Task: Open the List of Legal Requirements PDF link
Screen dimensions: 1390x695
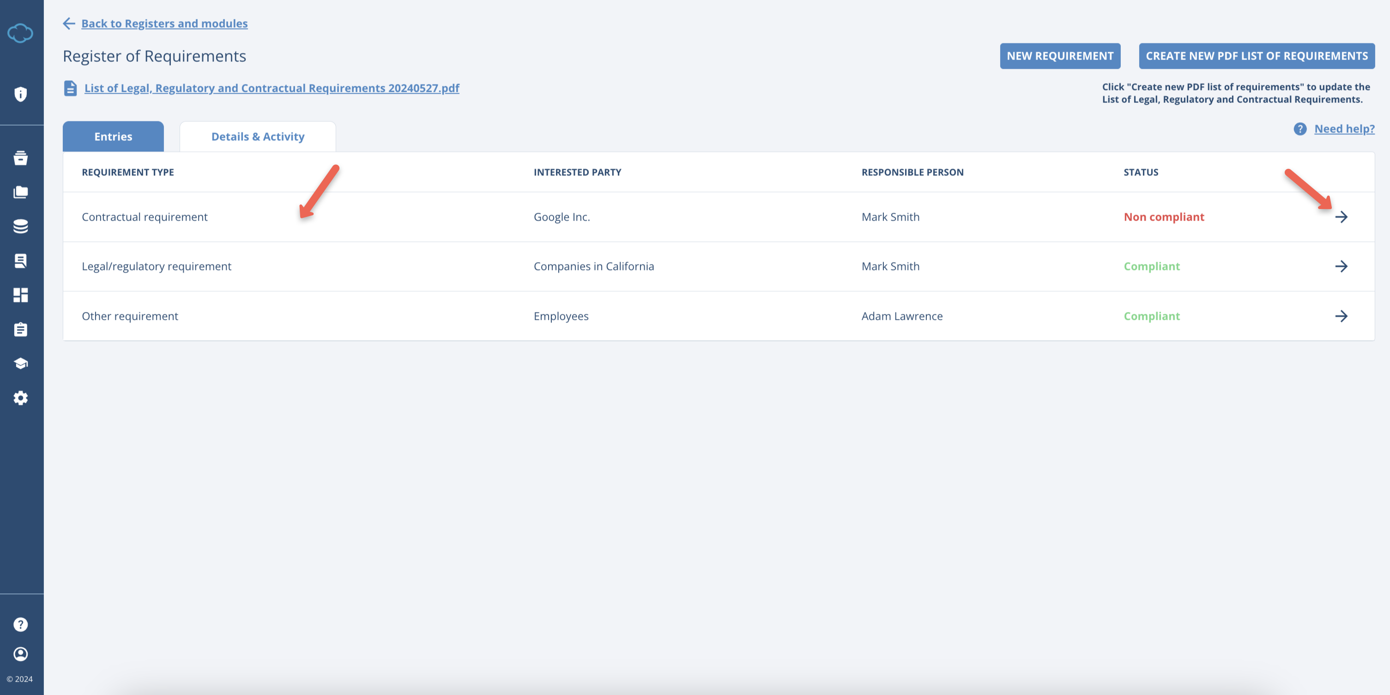Action: coord(272,88)
